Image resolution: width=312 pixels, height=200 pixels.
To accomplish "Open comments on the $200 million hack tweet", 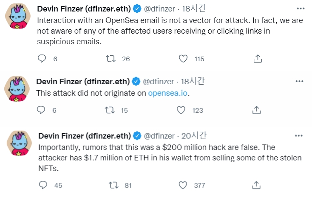I will [x=43, y=185].
